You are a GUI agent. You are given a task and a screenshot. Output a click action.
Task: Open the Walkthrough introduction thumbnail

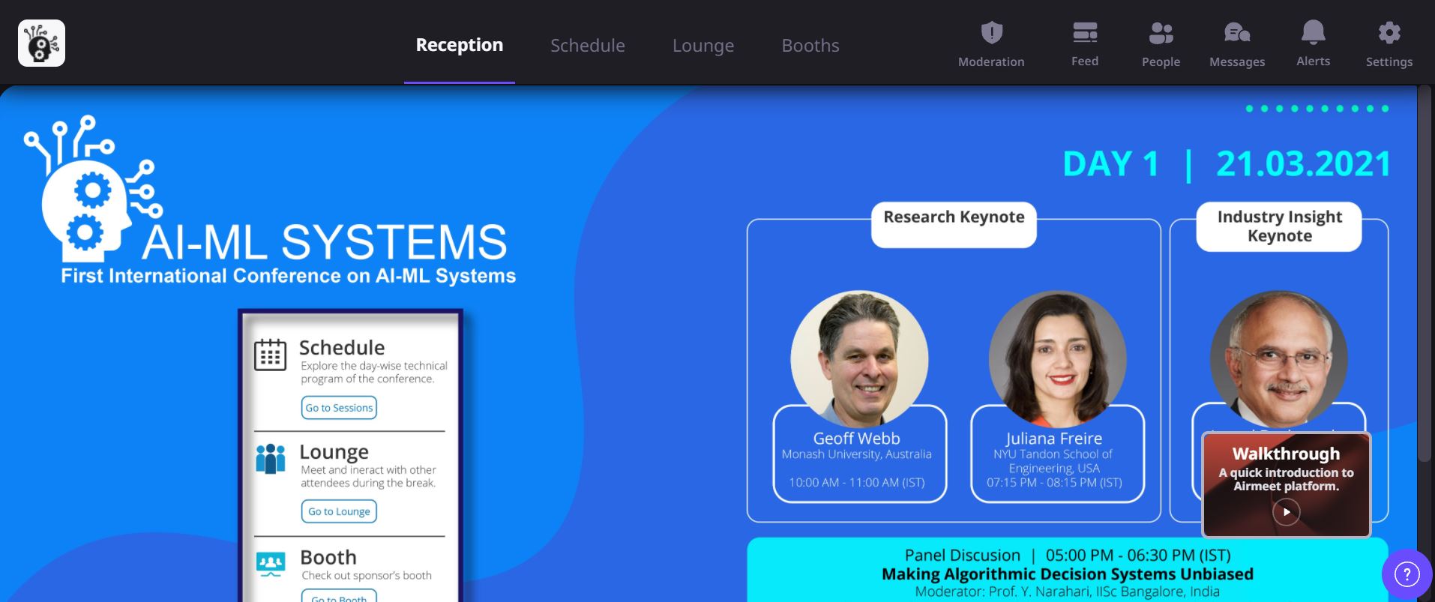[1287, 484]
